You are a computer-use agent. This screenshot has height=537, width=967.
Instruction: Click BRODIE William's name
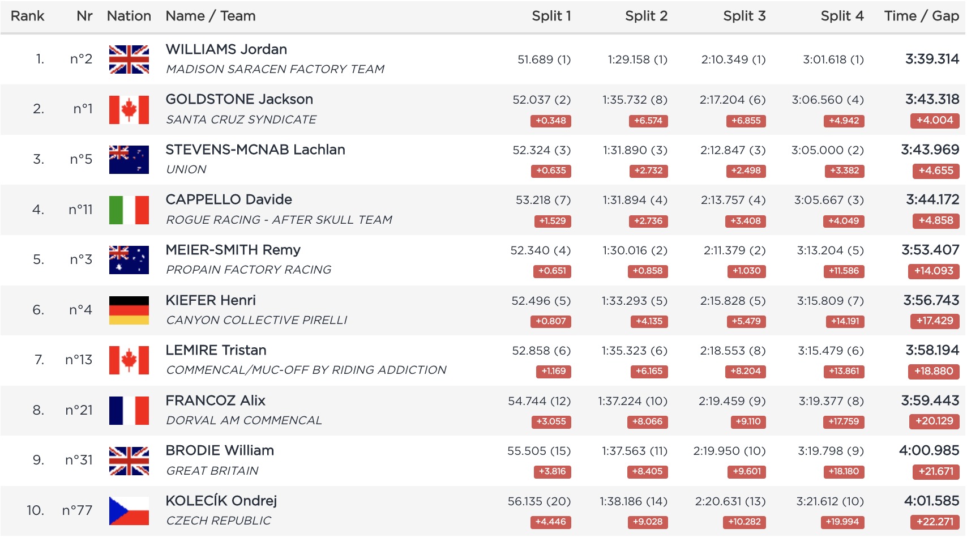click(x=220, y=450)
